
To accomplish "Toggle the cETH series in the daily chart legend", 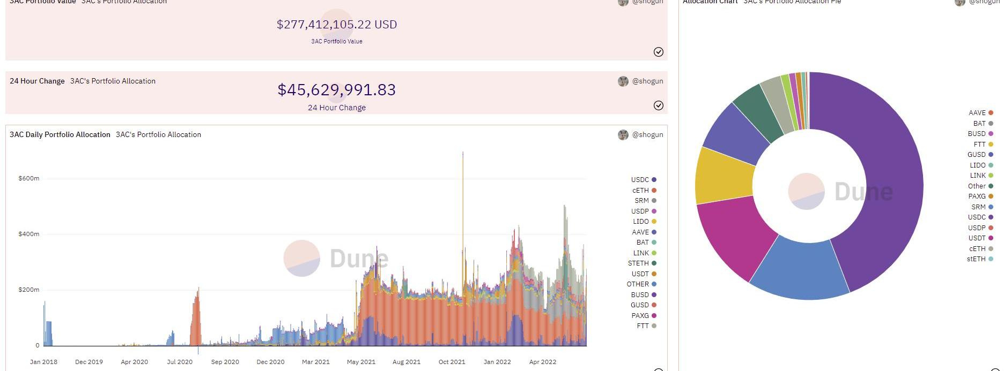I will point(644,191).
